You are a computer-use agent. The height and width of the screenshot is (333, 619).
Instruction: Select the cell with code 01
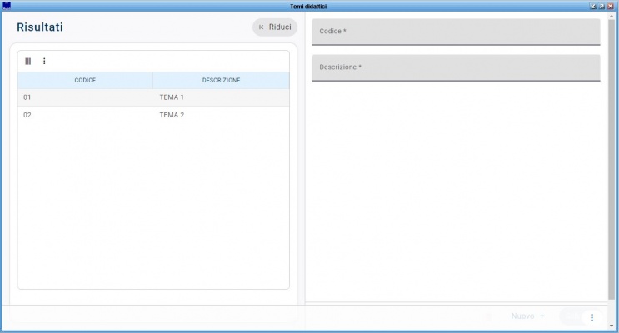85,97
